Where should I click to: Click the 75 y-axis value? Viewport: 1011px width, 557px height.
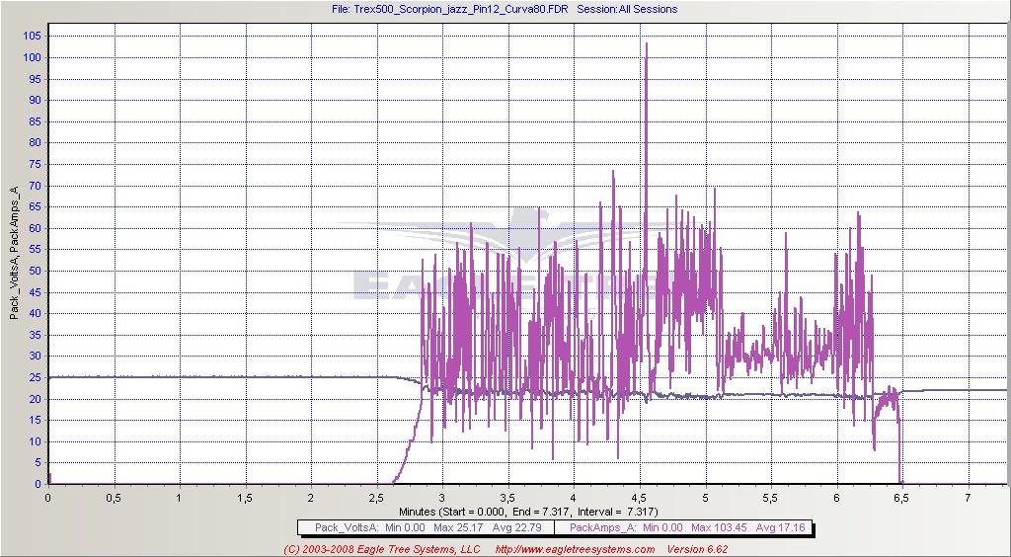(x=36, y=164)
